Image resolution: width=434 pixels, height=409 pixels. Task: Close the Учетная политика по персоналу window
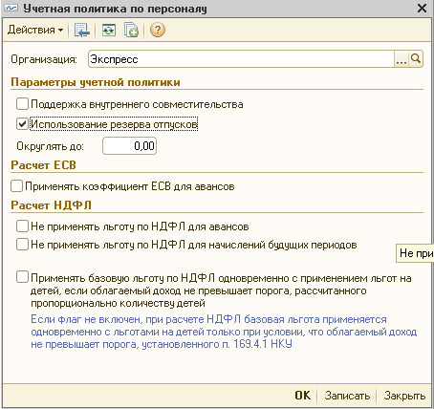point(423,9)
